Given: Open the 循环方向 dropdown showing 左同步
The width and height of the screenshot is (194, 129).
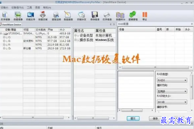Looking at the screenshot, I should pos(172,91).
